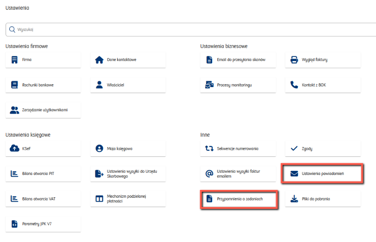The image size is (376, 242).
Task: Click the document icon for Email do przesyłania skanów
Action: tap(209, 60)
